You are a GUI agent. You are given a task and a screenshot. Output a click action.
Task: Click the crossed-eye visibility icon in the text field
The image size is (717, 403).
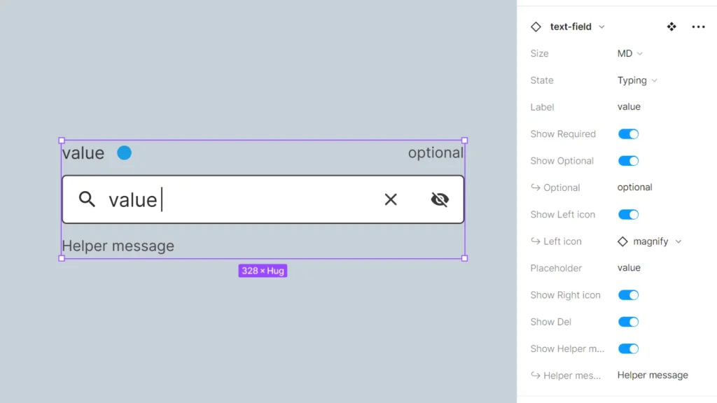440,199
